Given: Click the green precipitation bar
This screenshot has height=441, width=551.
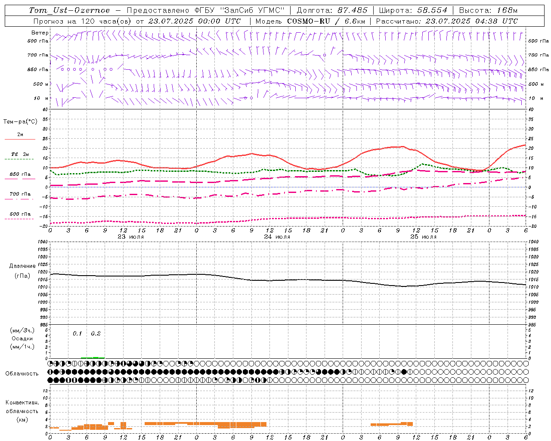Looking at the screenshot, I should click(93, 357).
